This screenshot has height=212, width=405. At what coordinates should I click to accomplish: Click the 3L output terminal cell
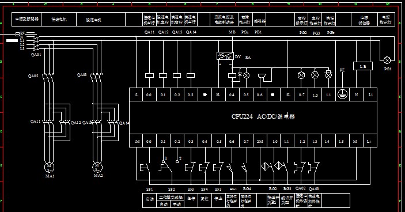coord(288,94)
